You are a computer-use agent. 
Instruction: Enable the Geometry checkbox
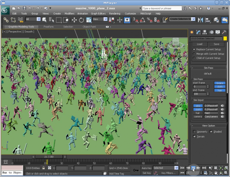194,131
